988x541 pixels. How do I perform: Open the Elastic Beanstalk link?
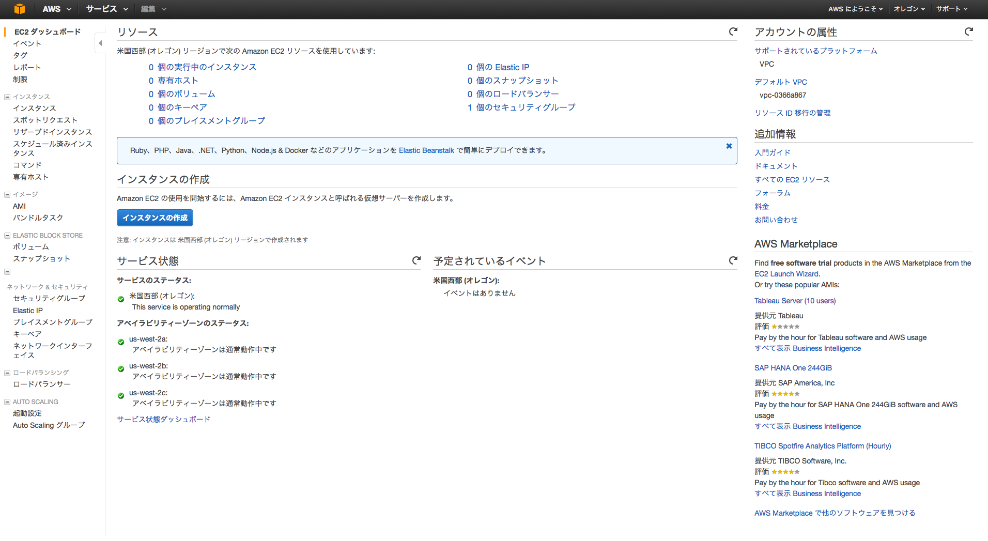pyautogui.click(x=426, y=150)
